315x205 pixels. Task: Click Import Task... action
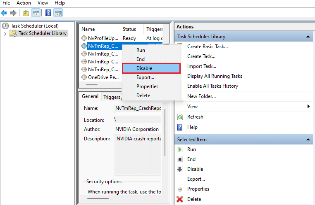click(201, 66)
